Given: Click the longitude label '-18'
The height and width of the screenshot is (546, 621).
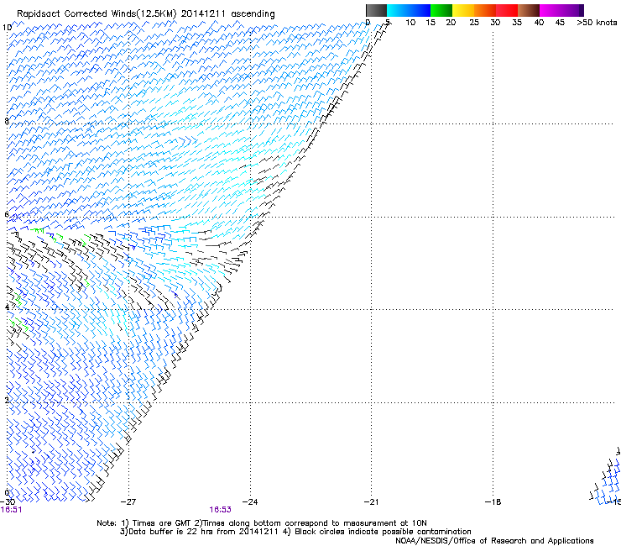Looking at the screenshot, I should click(493, 502).
